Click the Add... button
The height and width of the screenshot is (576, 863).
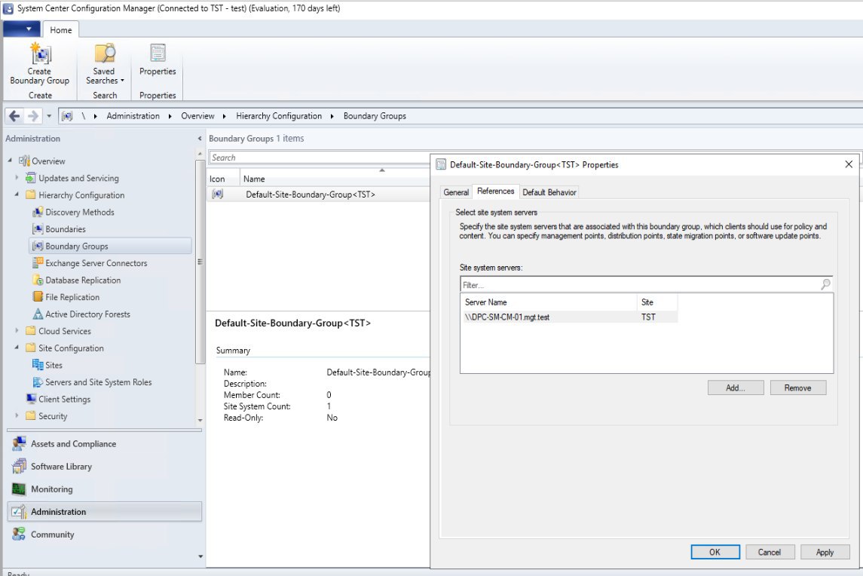point(736,388)
